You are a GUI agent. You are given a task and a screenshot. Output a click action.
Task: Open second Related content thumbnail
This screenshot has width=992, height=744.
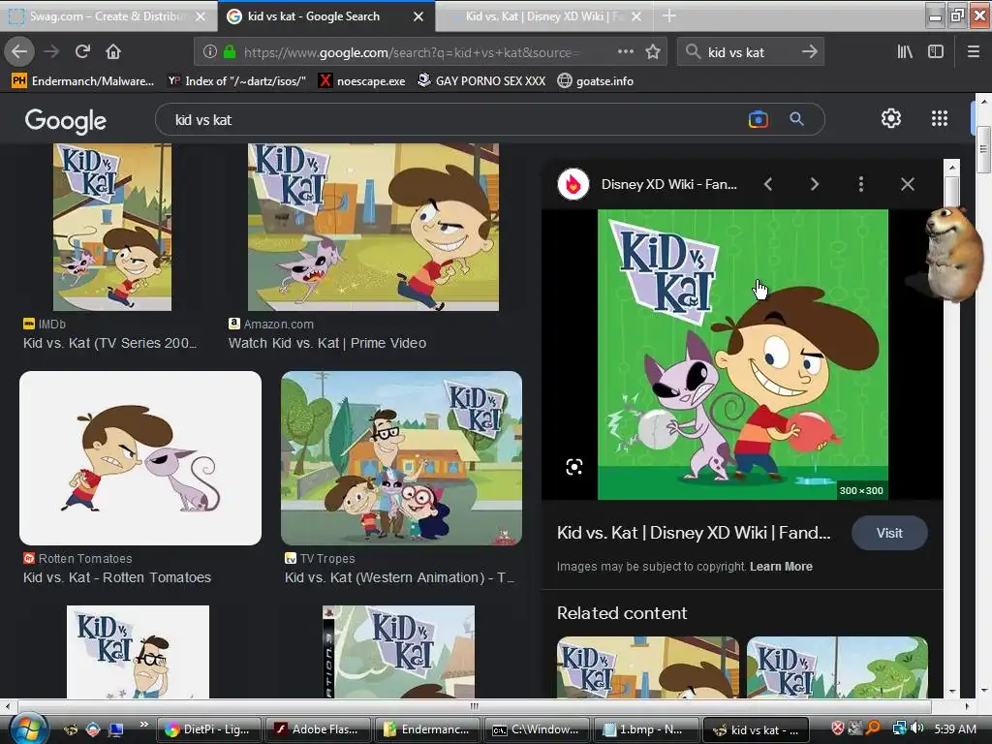point(837,667)
